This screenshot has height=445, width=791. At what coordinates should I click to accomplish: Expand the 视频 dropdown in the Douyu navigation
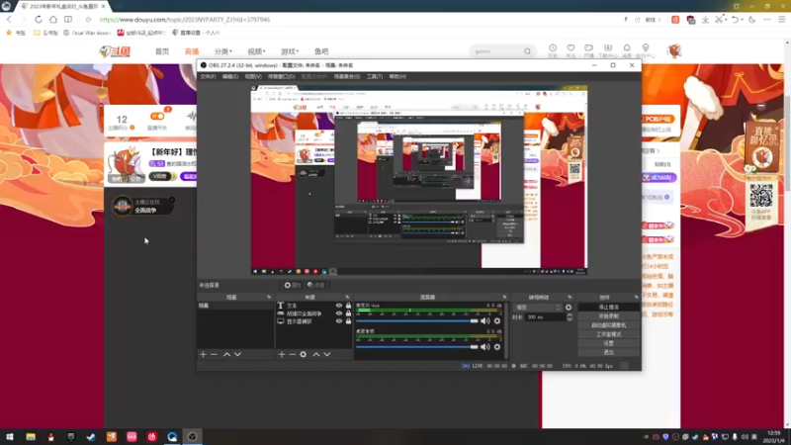click(x=256, y=51)
